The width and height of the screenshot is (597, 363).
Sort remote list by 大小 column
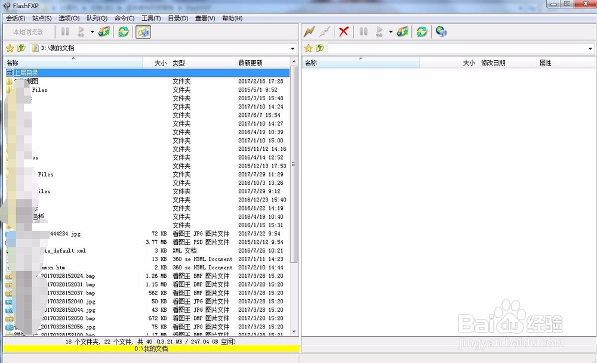(448, 63)
